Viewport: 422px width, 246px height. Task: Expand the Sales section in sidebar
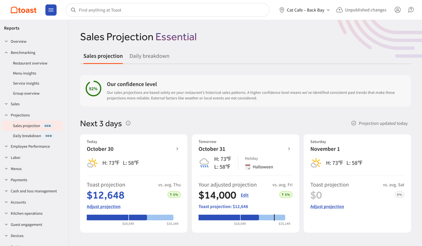[x=12, y=104]
